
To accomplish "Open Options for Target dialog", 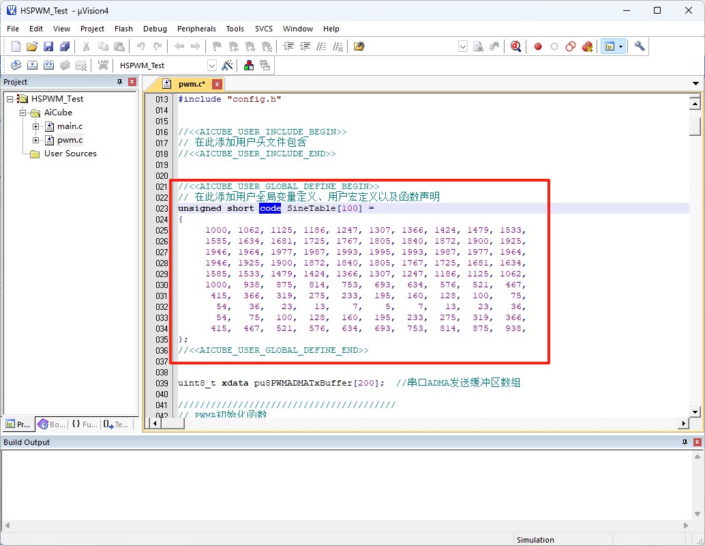I will [227, 65].
